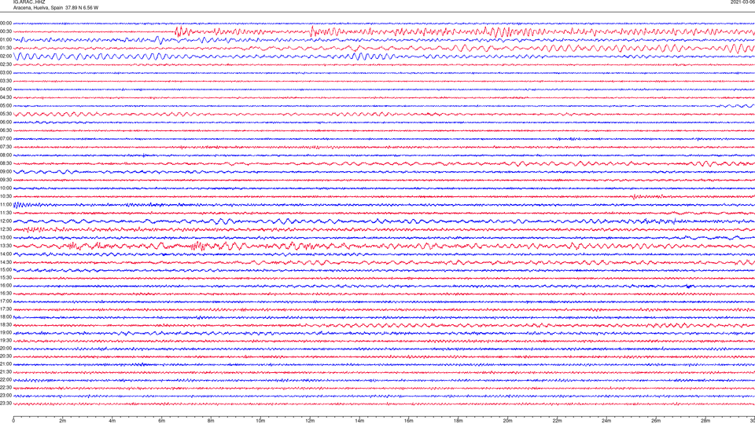Image resolution: width=755 pixels, height=424 pixels.
Task: Select the 00:00 trace time label
Action: [6, 23]
